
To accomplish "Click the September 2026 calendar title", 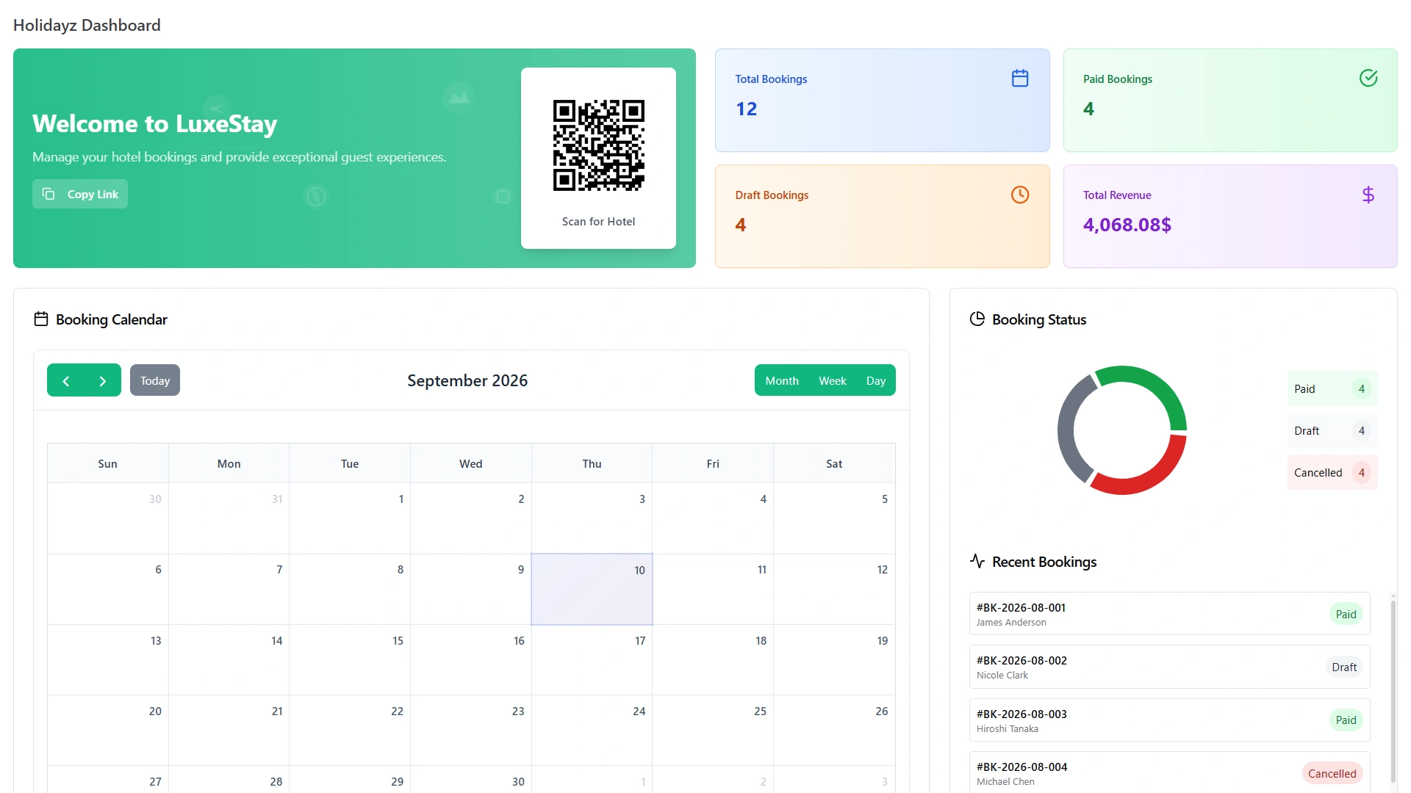I will [467, 380].
